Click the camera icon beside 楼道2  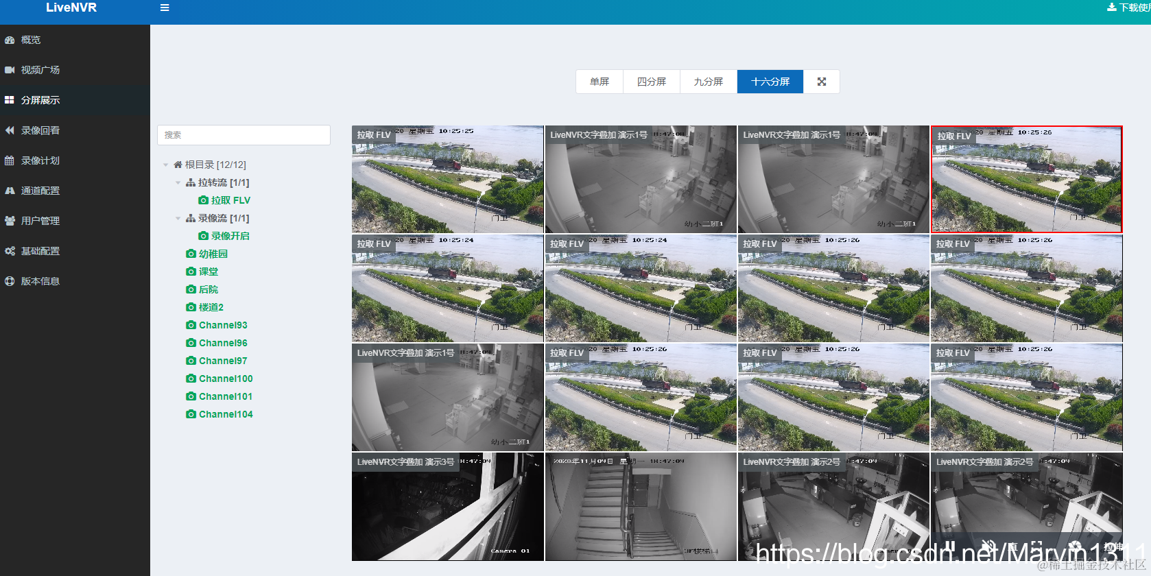tap(191, 307)
